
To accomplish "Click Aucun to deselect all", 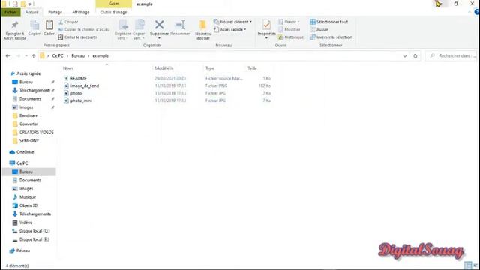I will (x=319, y=30).
